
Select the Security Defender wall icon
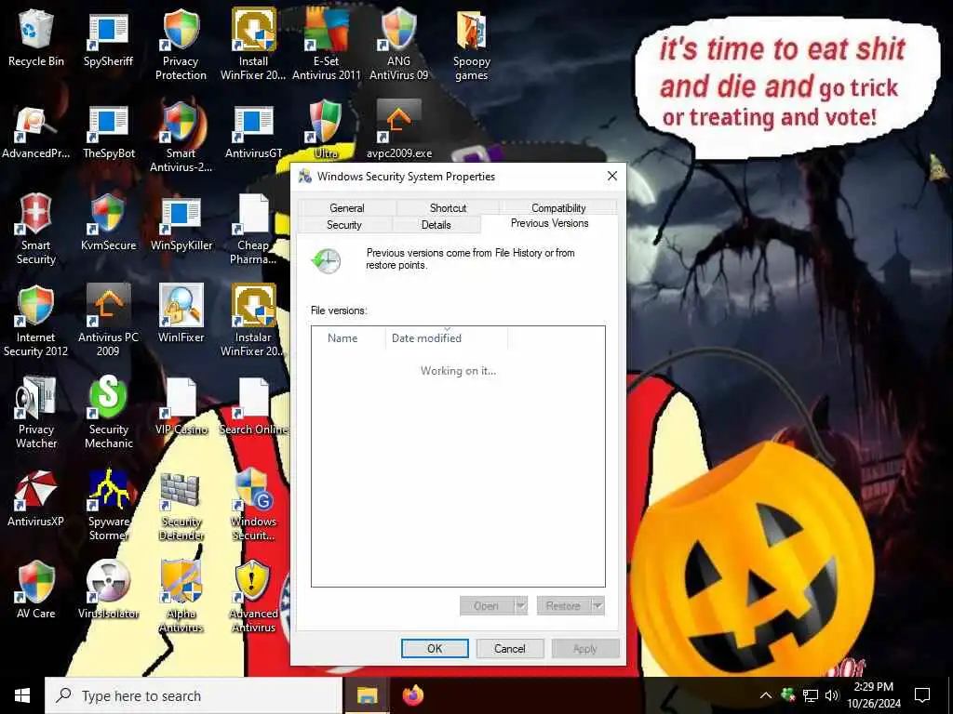coord(181,506)
